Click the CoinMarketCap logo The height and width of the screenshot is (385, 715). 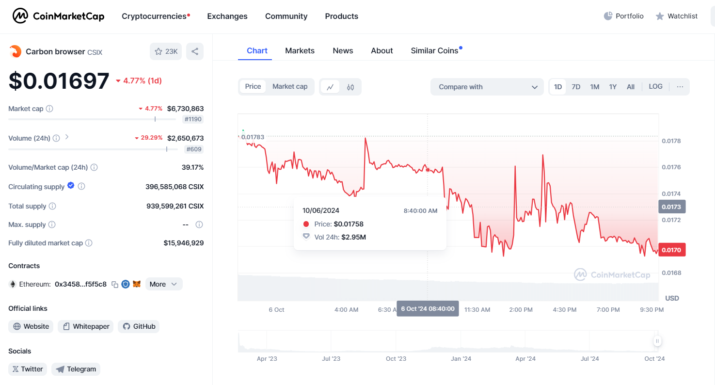coord(58,16)
